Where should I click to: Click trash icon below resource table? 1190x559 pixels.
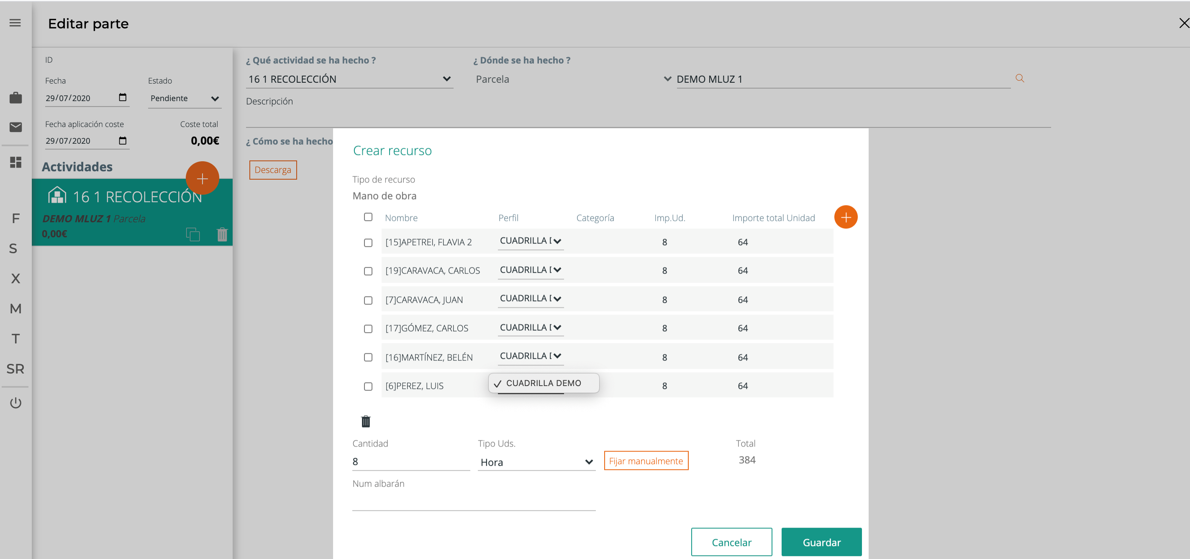(366, 421)
